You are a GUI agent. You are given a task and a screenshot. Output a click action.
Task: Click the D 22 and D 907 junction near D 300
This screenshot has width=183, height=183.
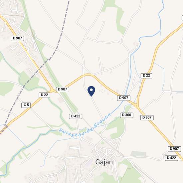(137, 105)
